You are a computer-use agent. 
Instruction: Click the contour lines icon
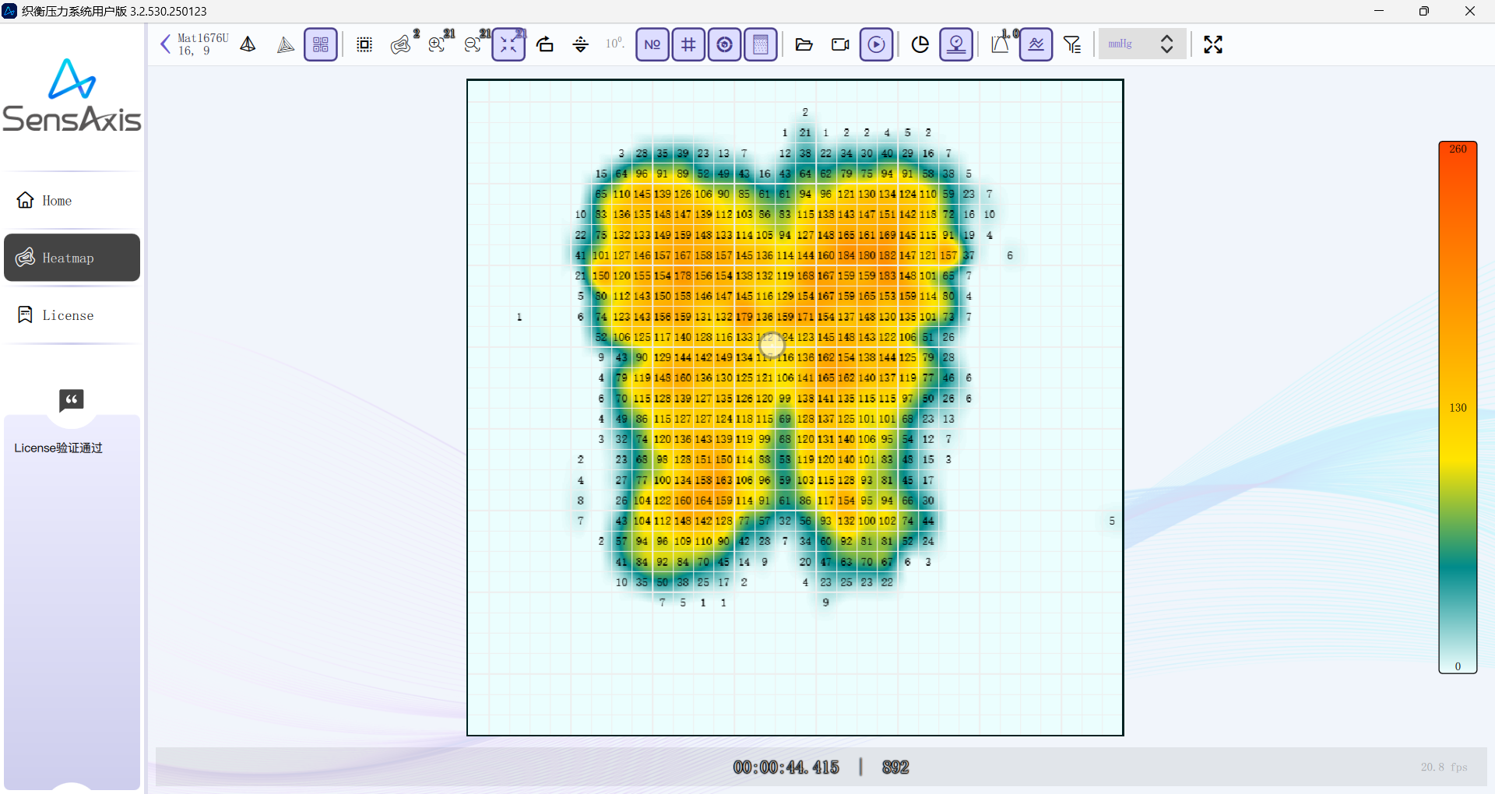click(401, 44)
